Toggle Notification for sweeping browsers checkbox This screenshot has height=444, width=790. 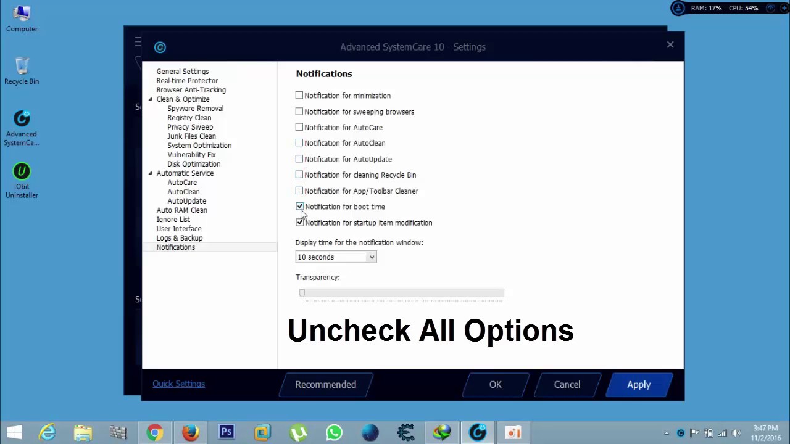click(x=299, y=112)
